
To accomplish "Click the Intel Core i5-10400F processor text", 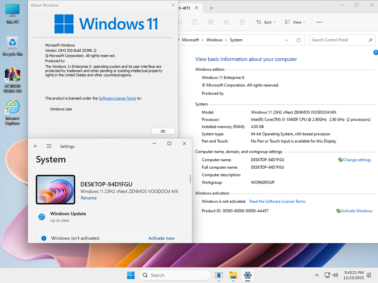I will 310,119.
